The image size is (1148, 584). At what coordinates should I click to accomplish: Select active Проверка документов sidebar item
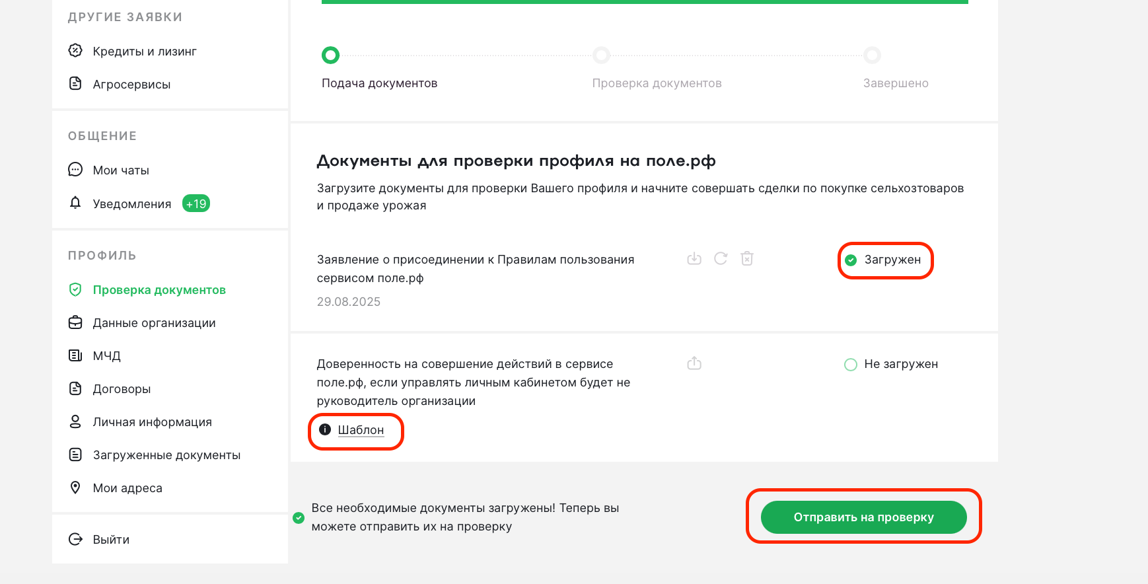pyautogui.click(x=159, y=289)
